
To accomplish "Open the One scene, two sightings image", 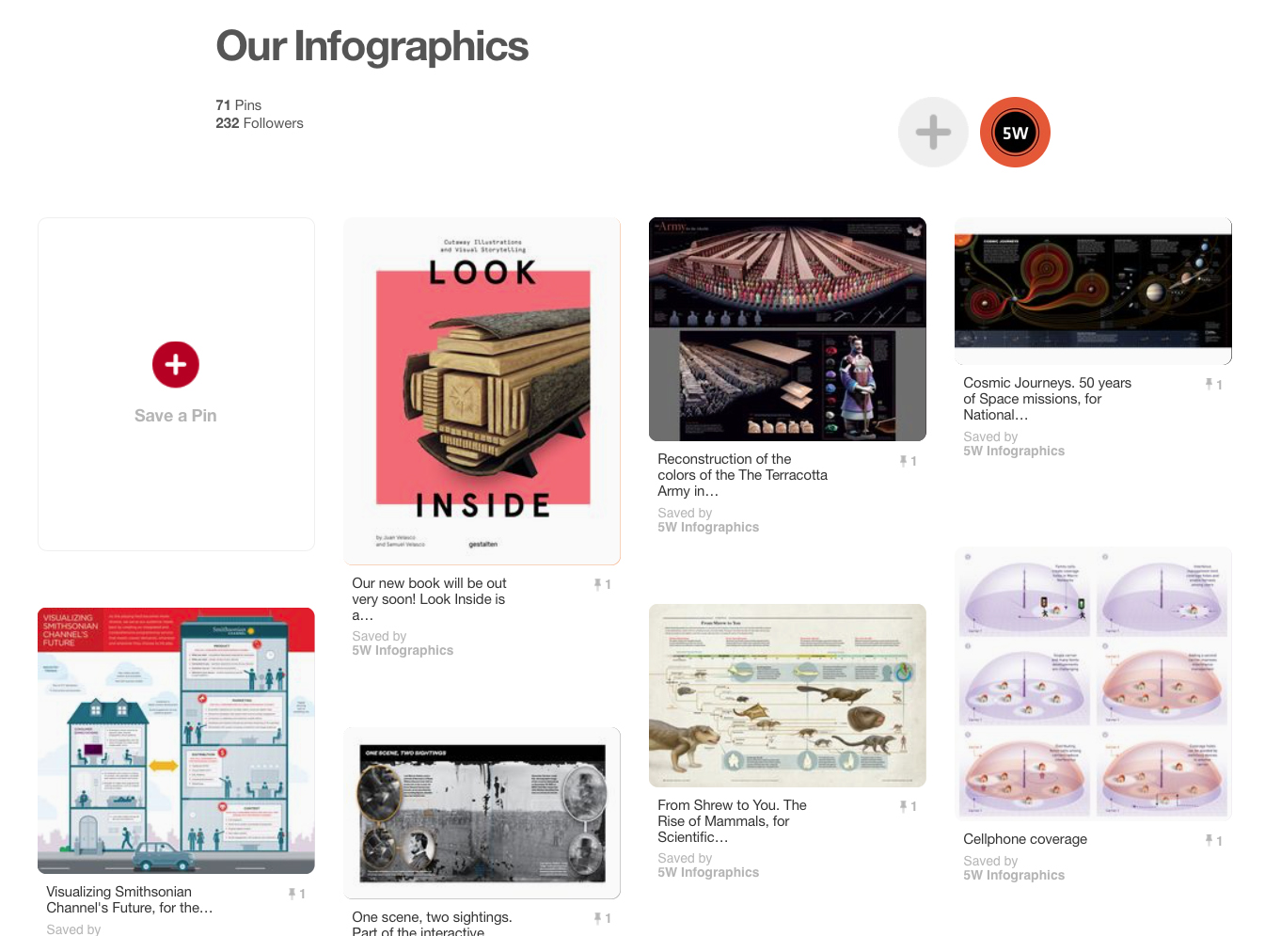I will [x=482, y=812].
